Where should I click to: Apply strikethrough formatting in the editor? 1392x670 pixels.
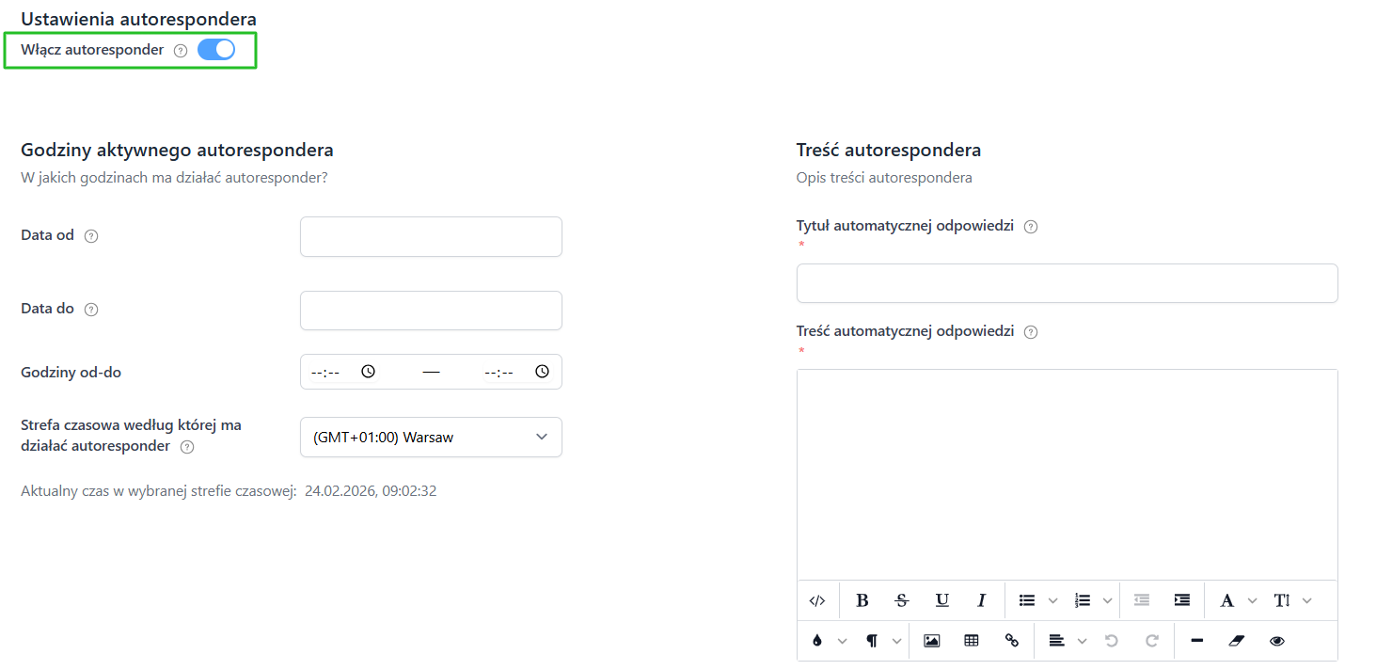[x=902, y=600]
